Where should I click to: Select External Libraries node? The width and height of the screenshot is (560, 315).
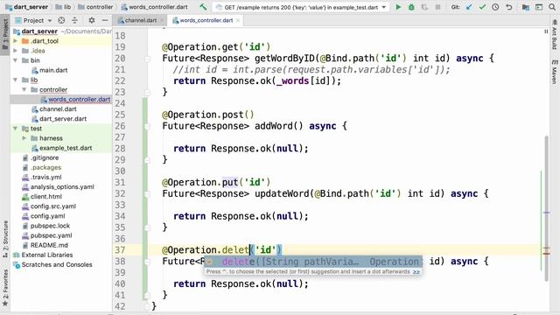pos(46,255)
